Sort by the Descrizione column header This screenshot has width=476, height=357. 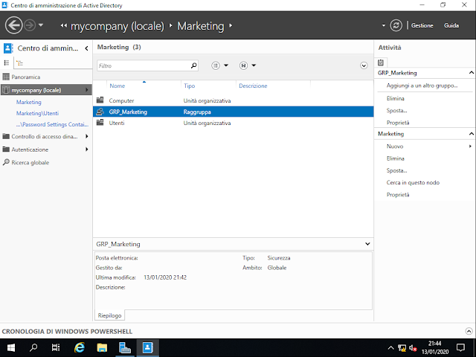(x=253, y=86)
